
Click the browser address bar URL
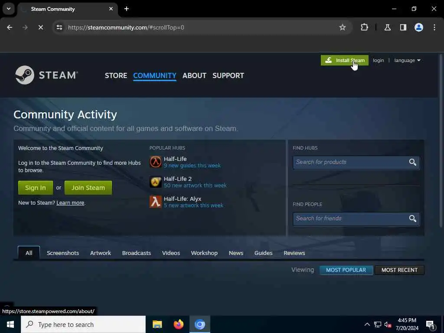click(126, 27)
